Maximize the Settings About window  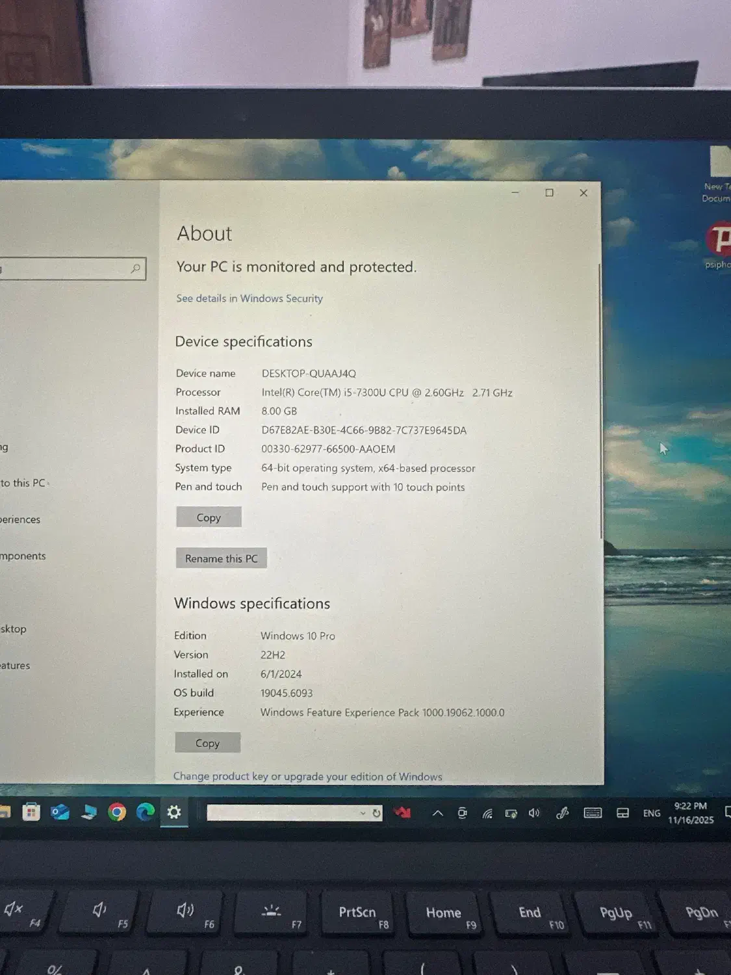click(549, 192)
